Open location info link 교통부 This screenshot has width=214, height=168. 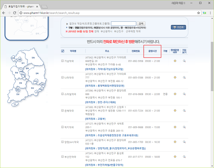pyautogui.click(x=95, y=119)
